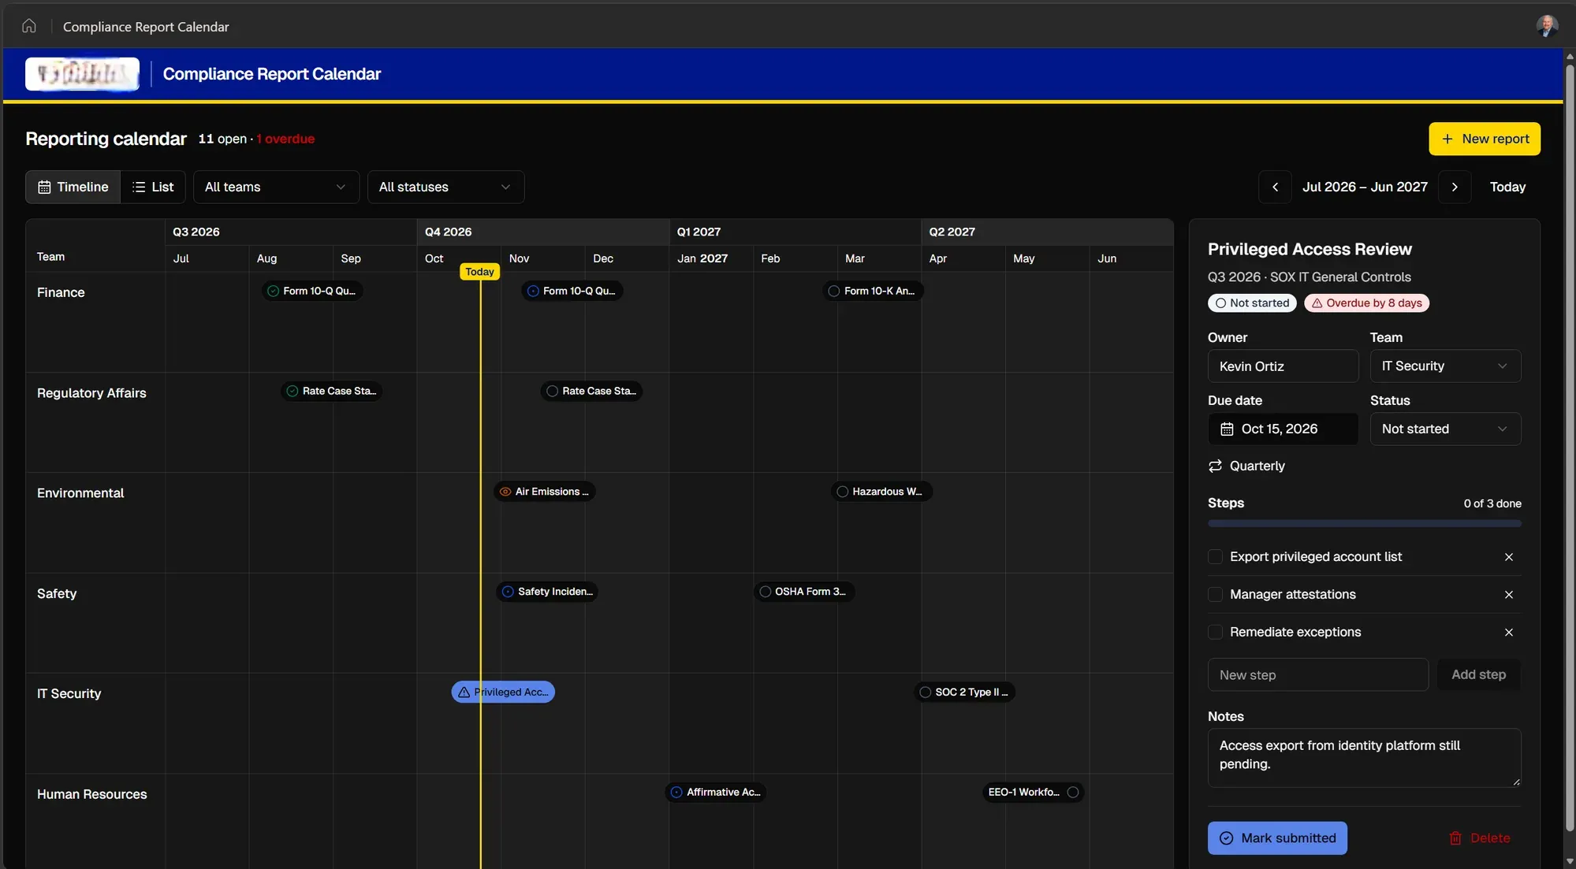Viewport: 1576px width, 869px height.
Task: Click the calendar icon in Due date field
Action: (x=1227, y=429)
